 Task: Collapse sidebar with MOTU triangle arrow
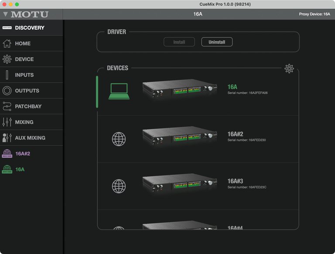coord(5,14)
